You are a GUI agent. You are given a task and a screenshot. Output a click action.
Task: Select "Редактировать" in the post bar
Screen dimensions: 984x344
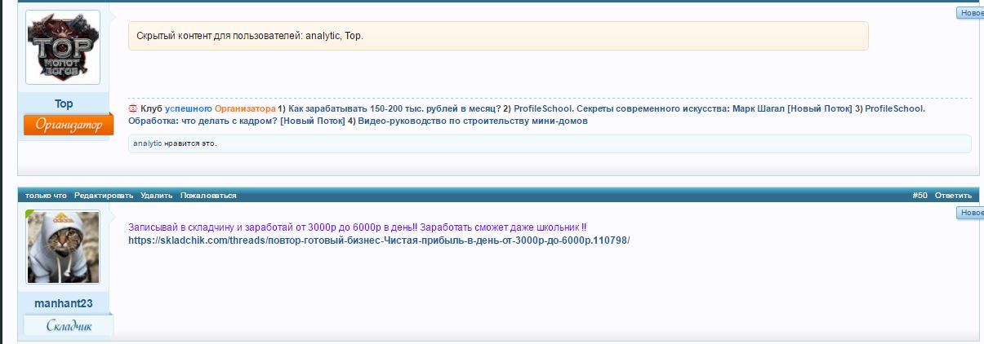(104, 196)
